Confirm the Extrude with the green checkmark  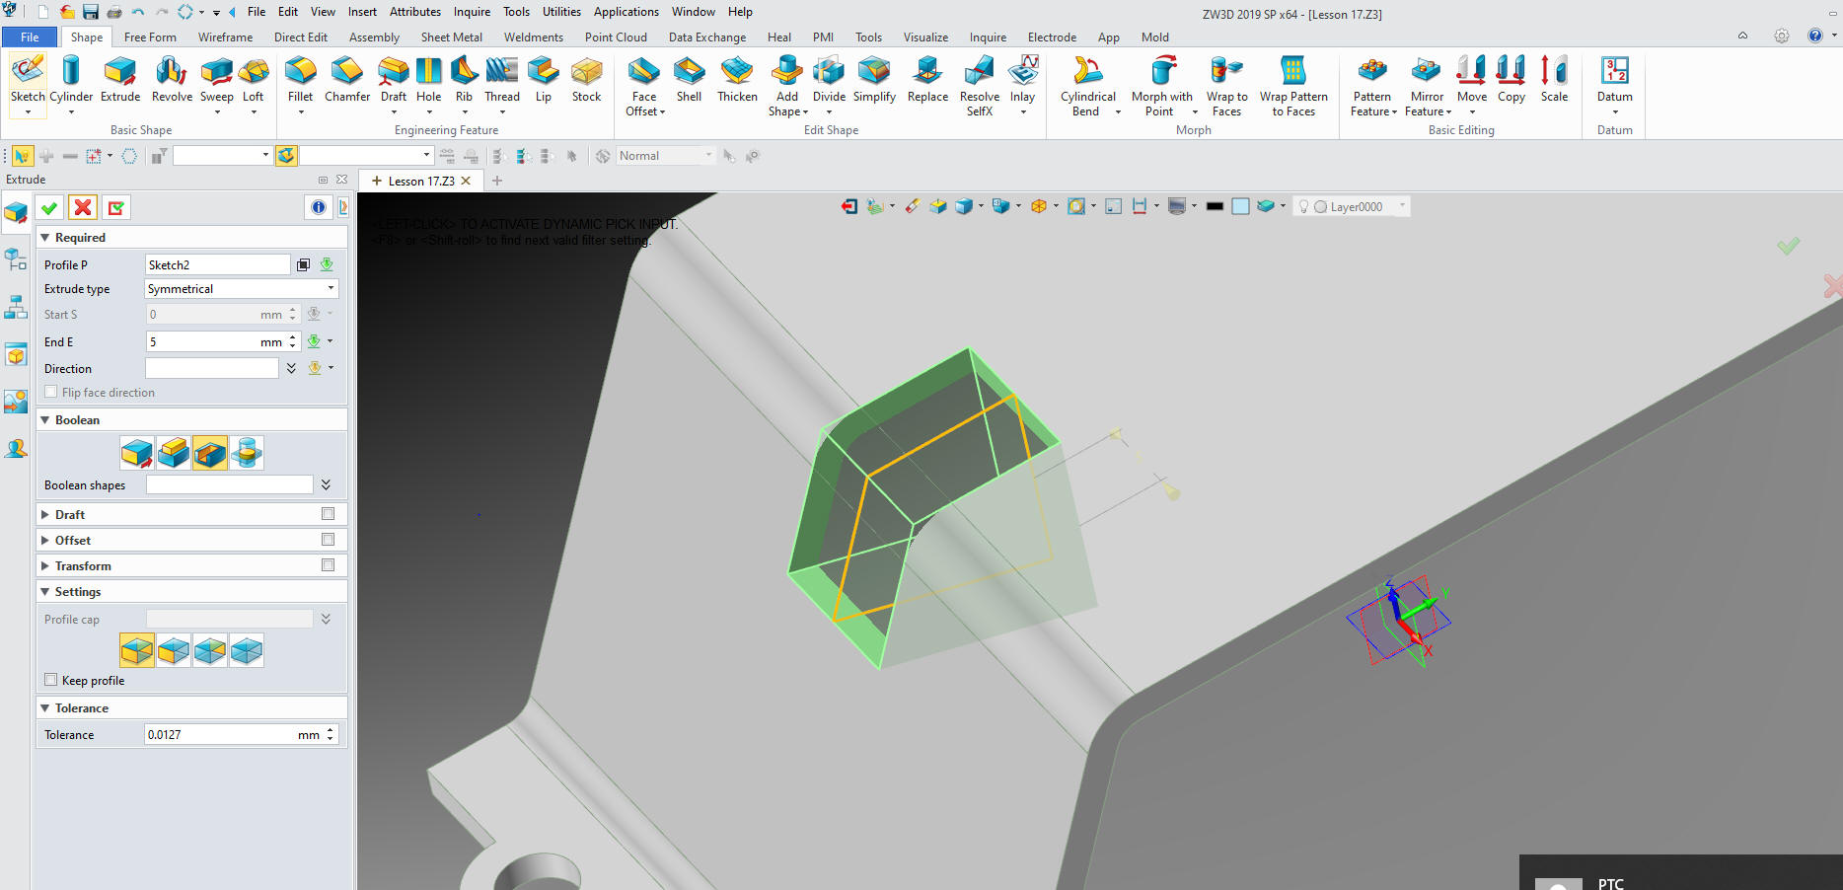pos(49,207)
